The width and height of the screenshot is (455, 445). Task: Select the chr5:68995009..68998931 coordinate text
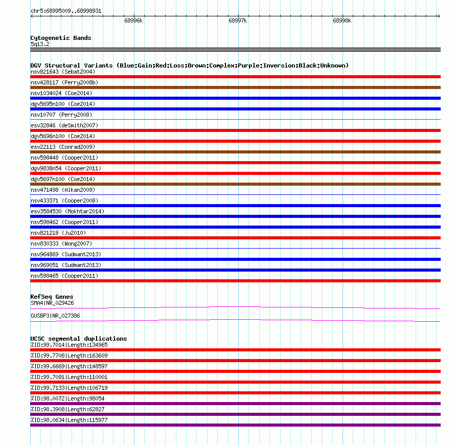(66, 11)
